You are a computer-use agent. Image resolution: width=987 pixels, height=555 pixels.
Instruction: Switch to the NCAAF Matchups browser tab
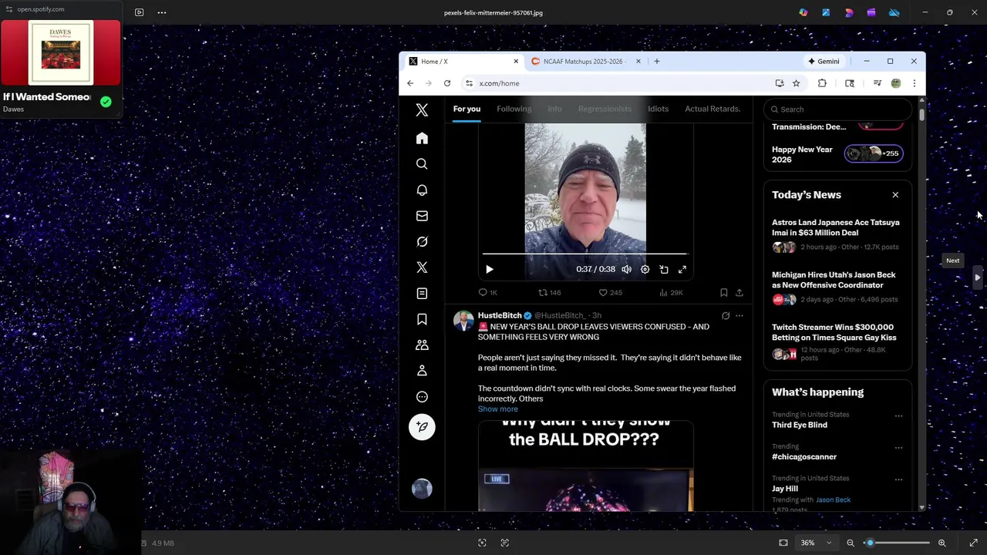(584, 62)
